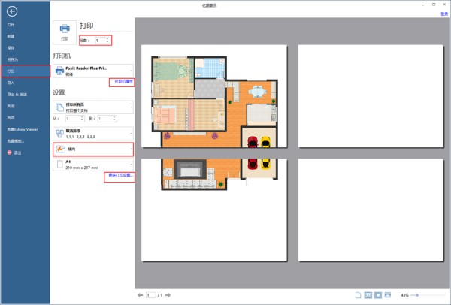This screenshot has width=451, height=305.
Task: Open more print settings link
Action: (x=120, y=176)
